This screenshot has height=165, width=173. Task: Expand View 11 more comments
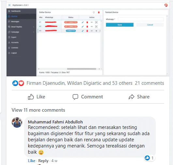(38, 110)
